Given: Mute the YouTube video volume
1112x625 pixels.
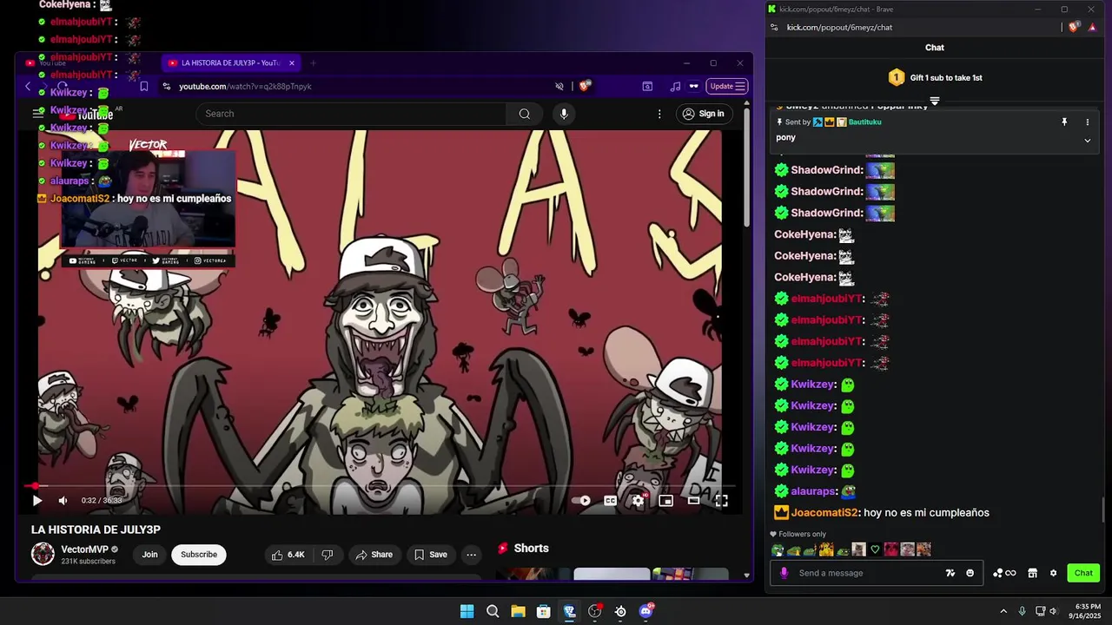Looking at the screenshot, I should pos(63,501).
